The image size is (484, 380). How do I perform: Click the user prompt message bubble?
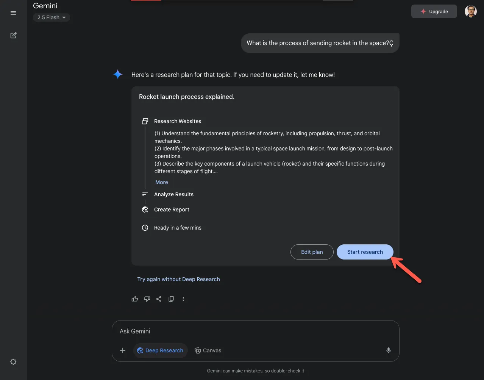[320, 43]
